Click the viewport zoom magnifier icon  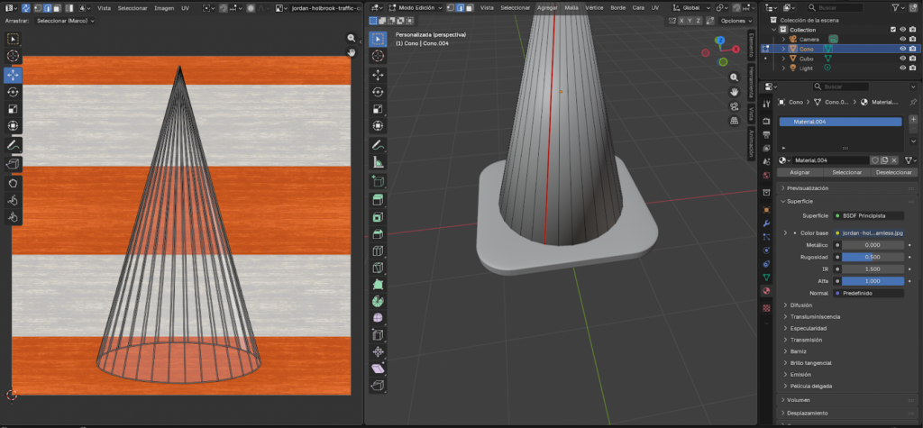tap(735, 78)
